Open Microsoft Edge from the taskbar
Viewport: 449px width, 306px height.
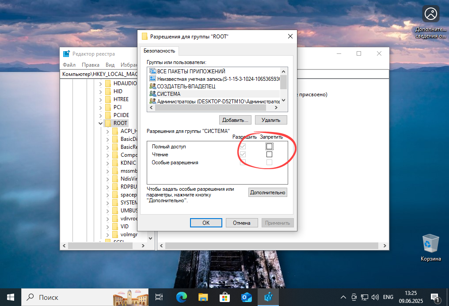[x=181, y=297]
